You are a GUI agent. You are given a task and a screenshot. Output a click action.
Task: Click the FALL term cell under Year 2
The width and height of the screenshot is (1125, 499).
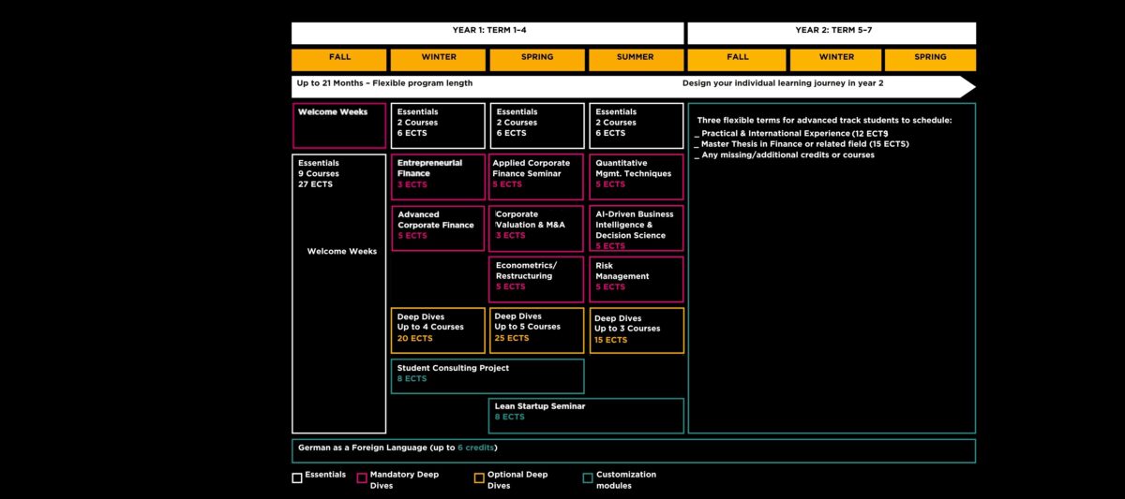(737, 60)
